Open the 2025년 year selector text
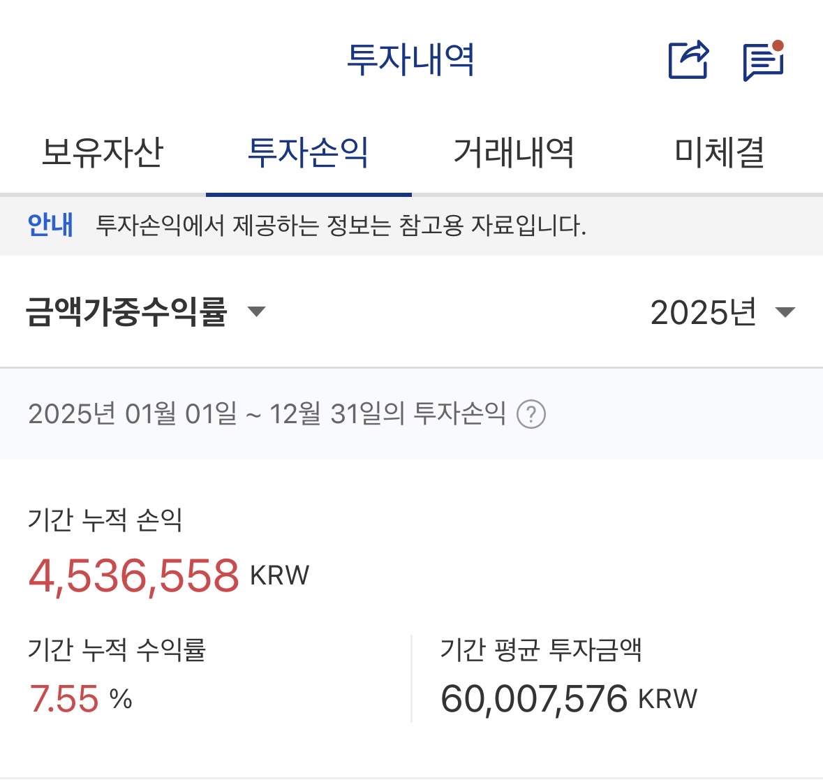823x780 pixels. 704,312
